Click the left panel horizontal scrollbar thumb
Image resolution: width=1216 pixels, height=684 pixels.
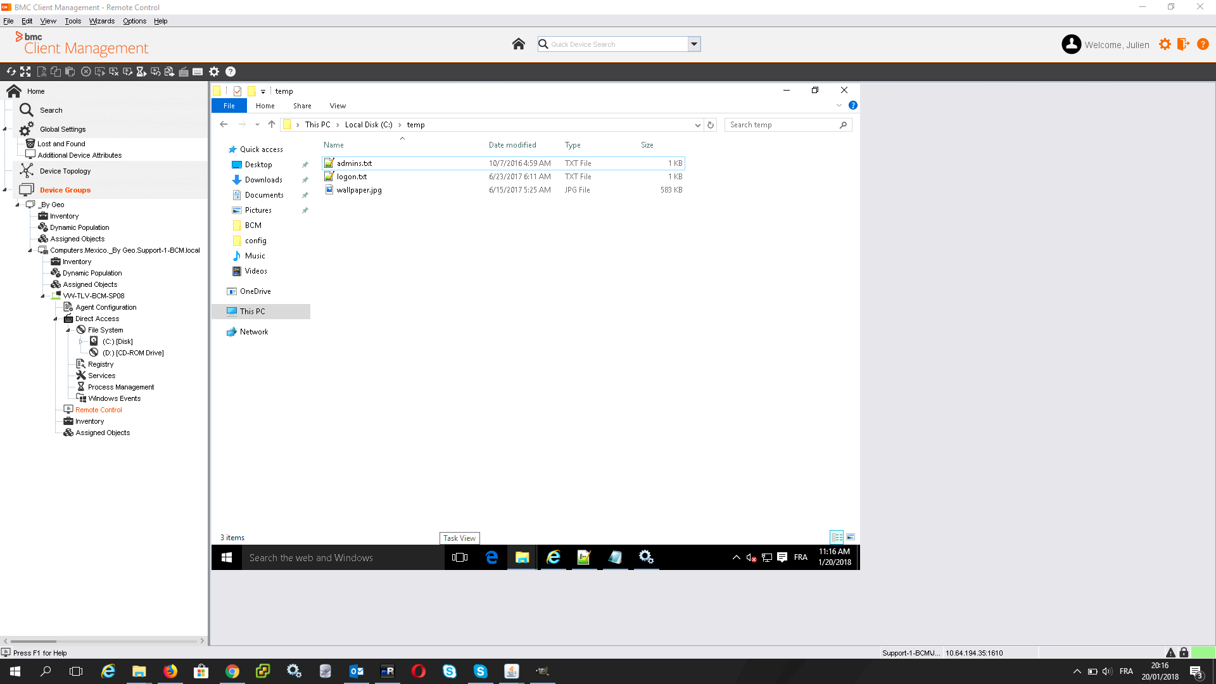34,641
